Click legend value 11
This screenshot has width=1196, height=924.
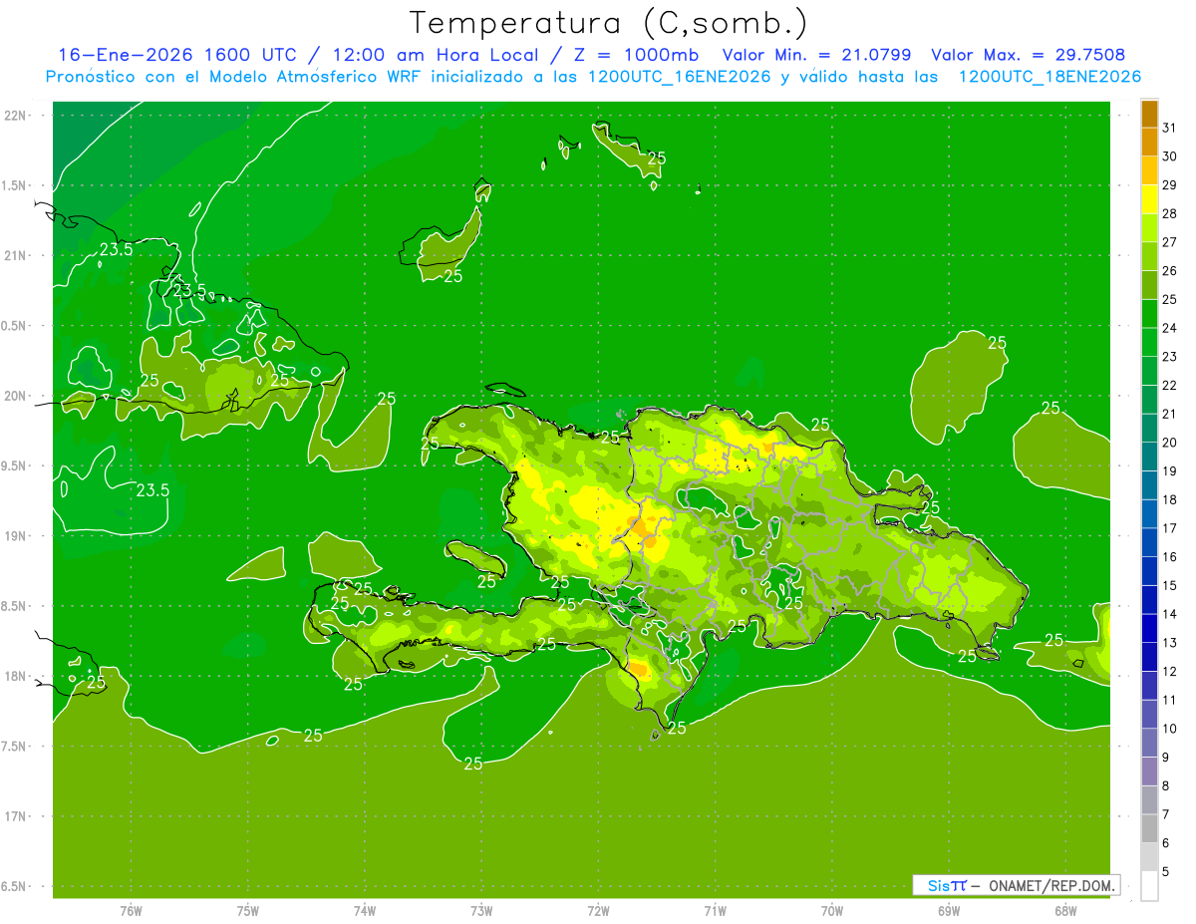1169,700
